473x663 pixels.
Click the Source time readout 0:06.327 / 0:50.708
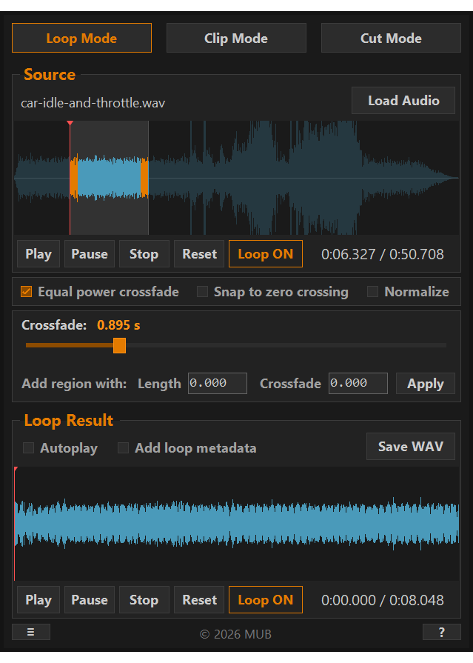point(383,254)
